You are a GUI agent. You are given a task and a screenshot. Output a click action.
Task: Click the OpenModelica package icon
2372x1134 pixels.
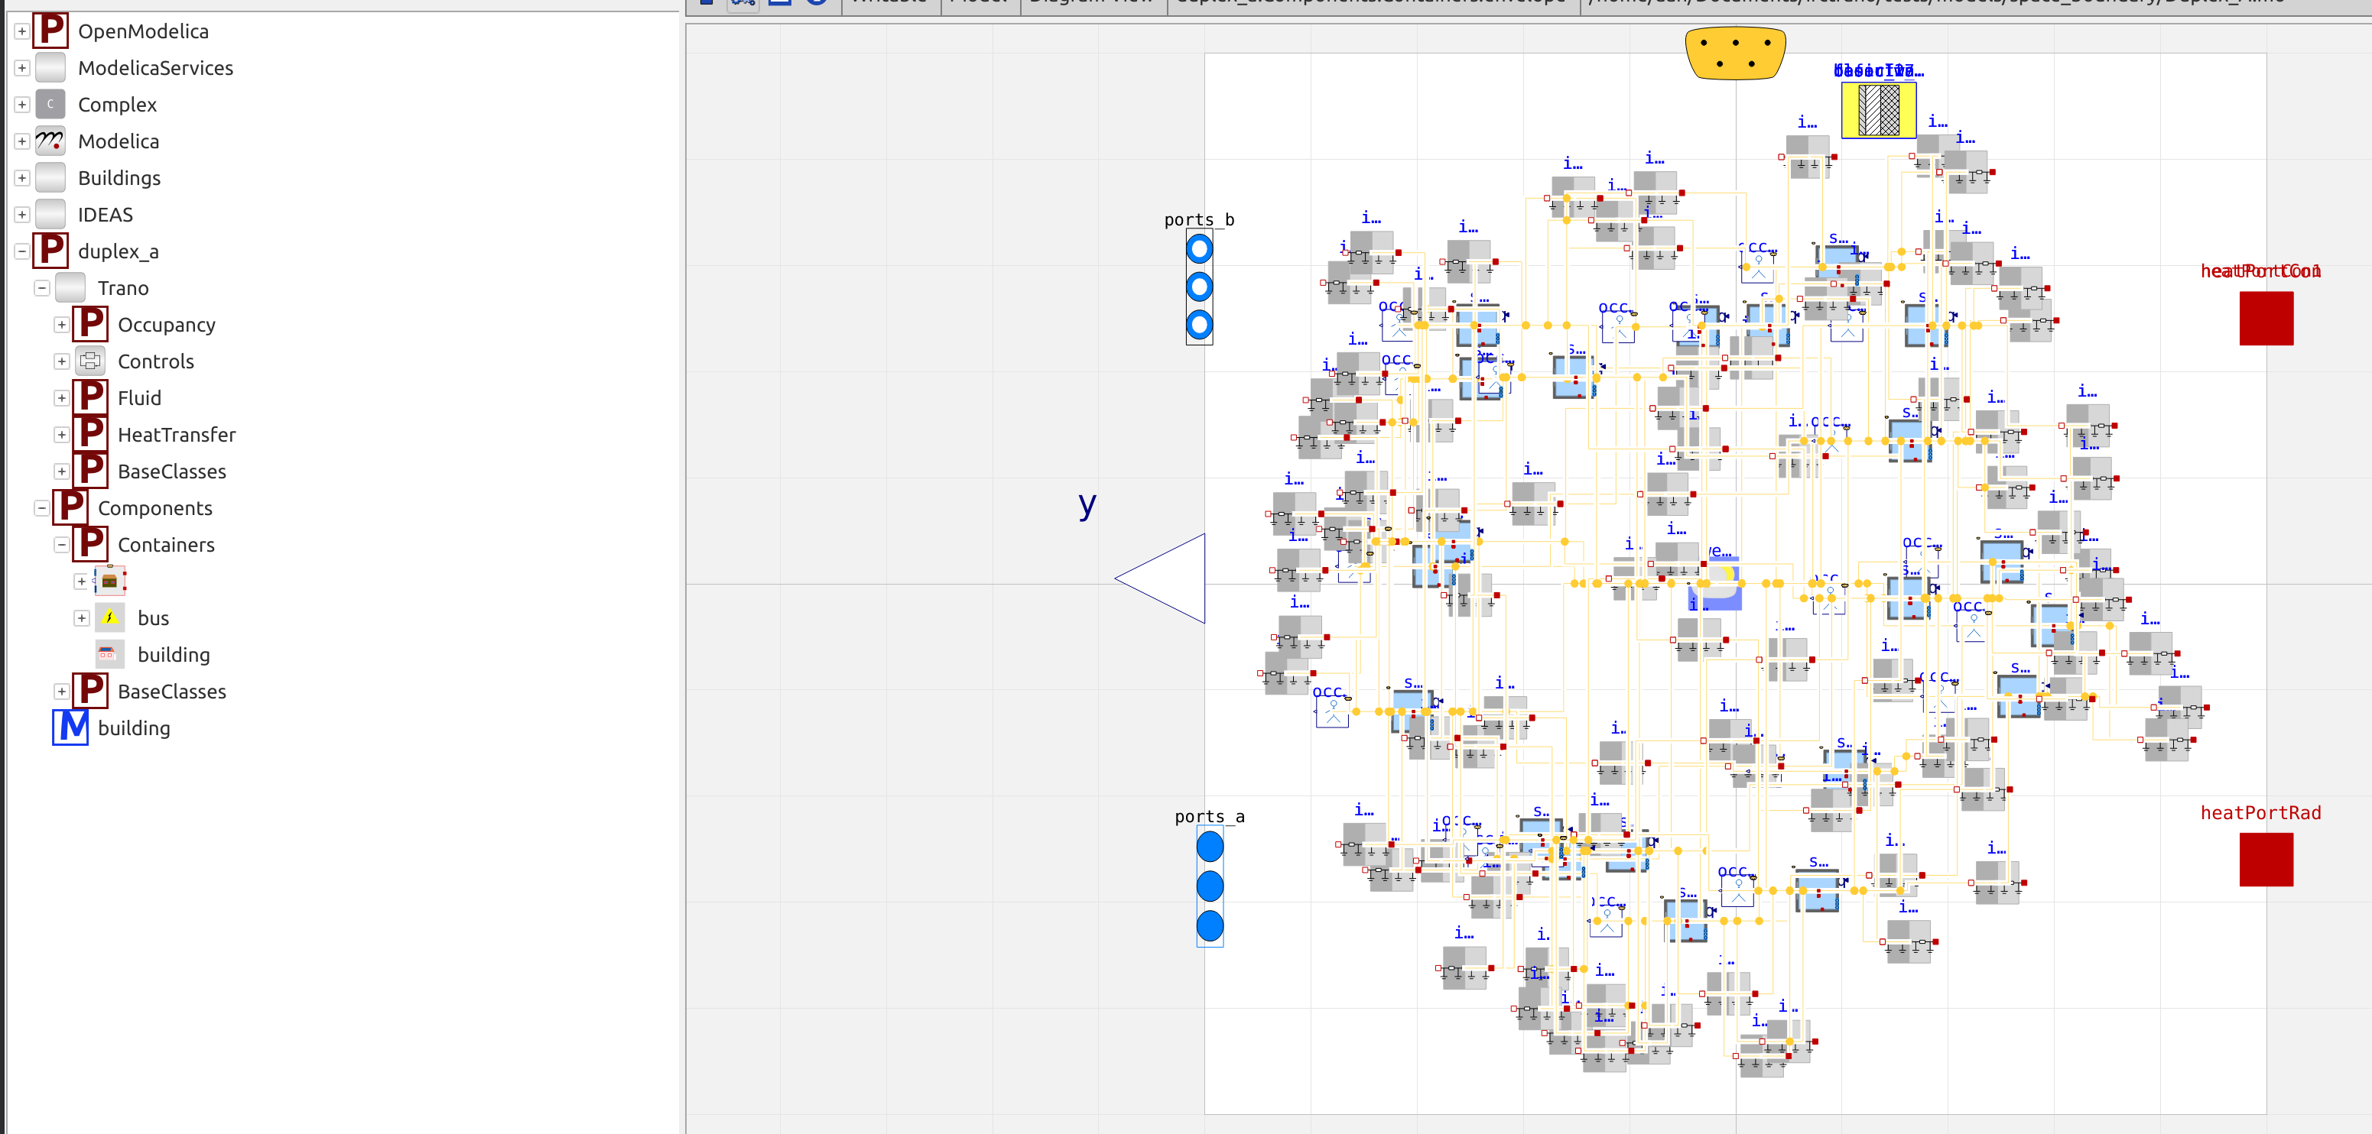(x=50, y=31)
